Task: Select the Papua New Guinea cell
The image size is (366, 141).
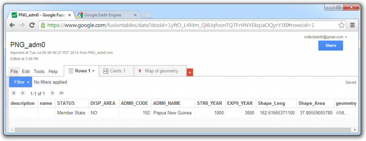Action: click(173, 113)
